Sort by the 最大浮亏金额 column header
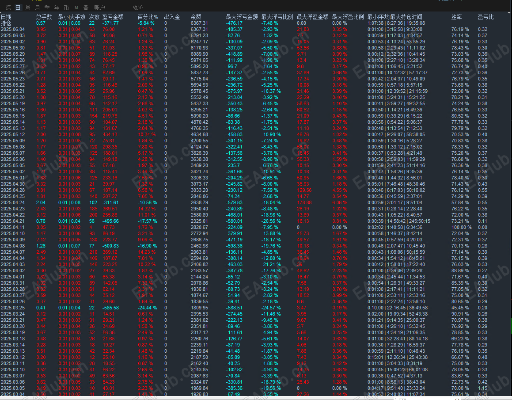 pyautogui.click(x=242, y=17)
